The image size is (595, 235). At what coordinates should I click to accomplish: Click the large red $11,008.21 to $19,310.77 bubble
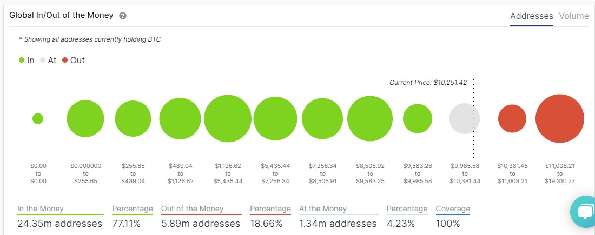click(559, 118)
